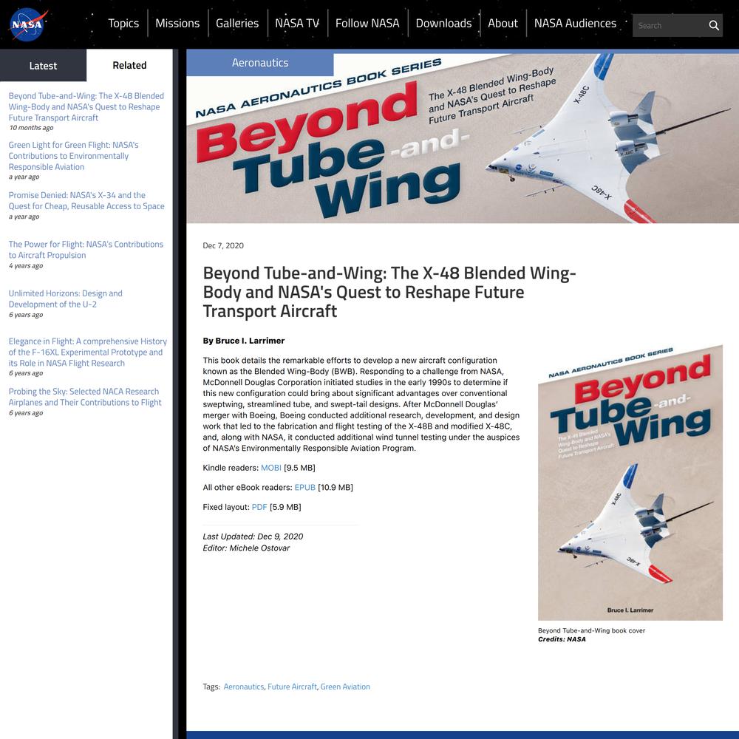The image size is (739, 739).
Task: Click the search magnifier icon
Action: pos(714,25)
